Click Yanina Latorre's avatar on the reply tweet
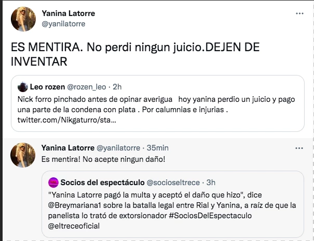 [23, 154]
